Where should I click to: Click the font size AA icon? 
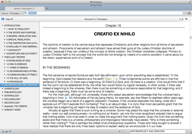coord(180,19)
